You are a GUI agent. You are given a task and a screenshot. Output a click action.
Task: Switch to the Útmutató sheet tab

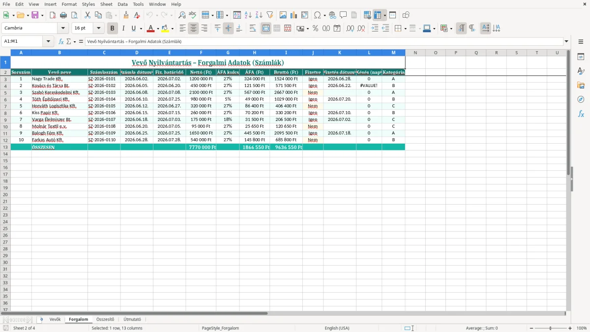click(x=132, y=319)
